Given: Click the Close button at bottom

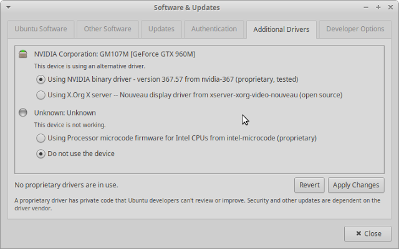Looking at the screenshot, I should (x=368, y=234).
